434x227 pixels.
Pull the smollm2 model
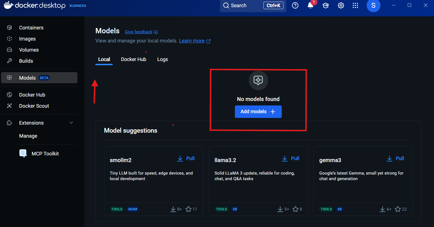click(186, 158)
